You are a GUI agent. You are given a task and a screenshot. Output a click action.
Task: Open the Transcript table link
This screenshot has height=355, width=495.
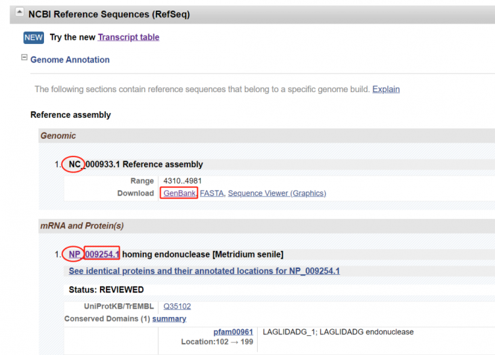point(128,37)
